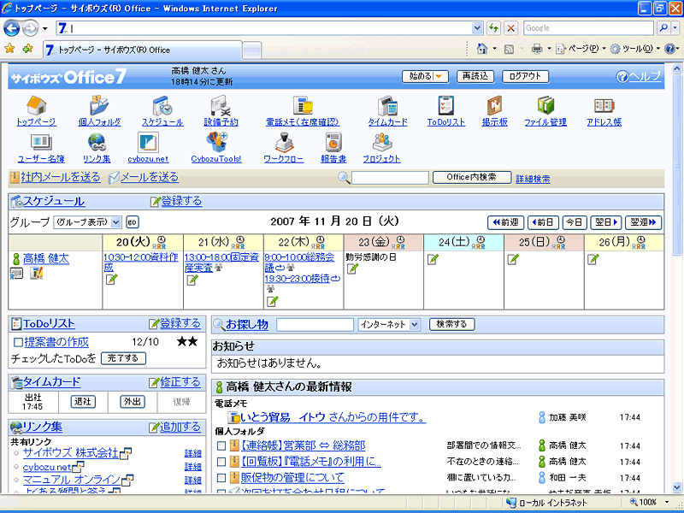The image size is (684, 513).
Task: Click the ログアウト button
Action: pyautogui.click(x=525, y=76)
